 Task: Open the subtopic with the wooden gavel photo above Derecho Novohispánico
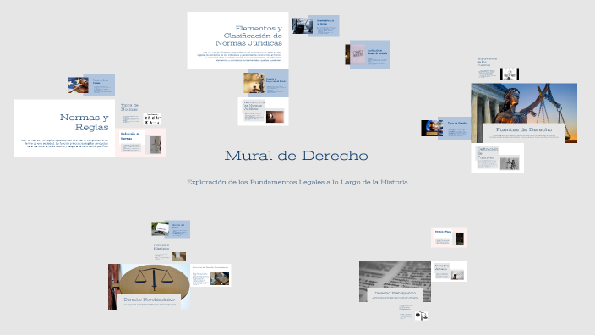[x=170, y=253]
